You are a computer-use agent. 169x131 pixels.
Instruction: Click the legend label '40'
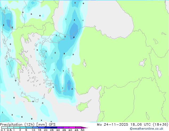(x=70, y=130)
